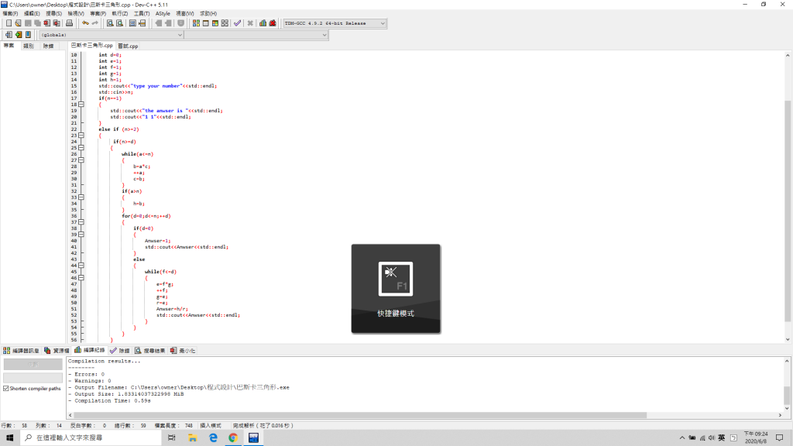Viewport: 793px width, 446px height.
Task: Collapse the if(d==0) block at line 39
Action: click(81, 235)
